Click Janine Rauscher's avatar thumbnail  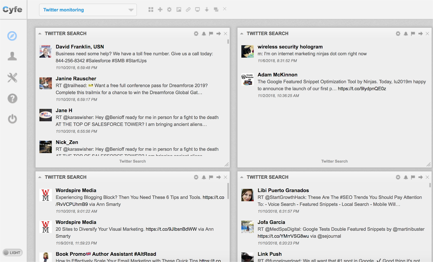coord(45,83)
